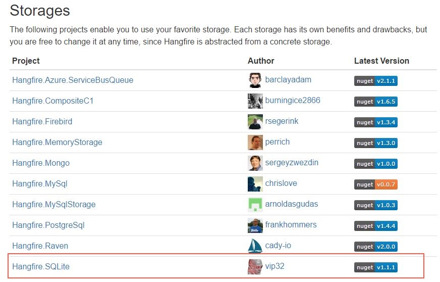
Task: Click rsegerink's avatar picture
Action: point(255,122)
